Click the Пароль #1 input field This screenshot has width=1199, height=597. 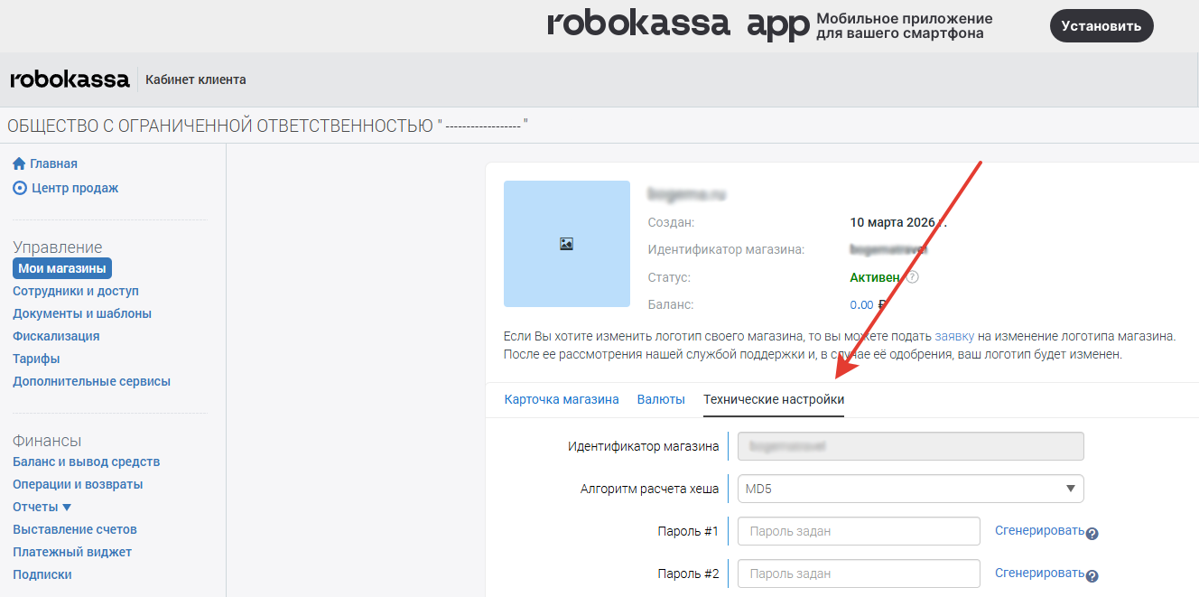tap(859, 531)
